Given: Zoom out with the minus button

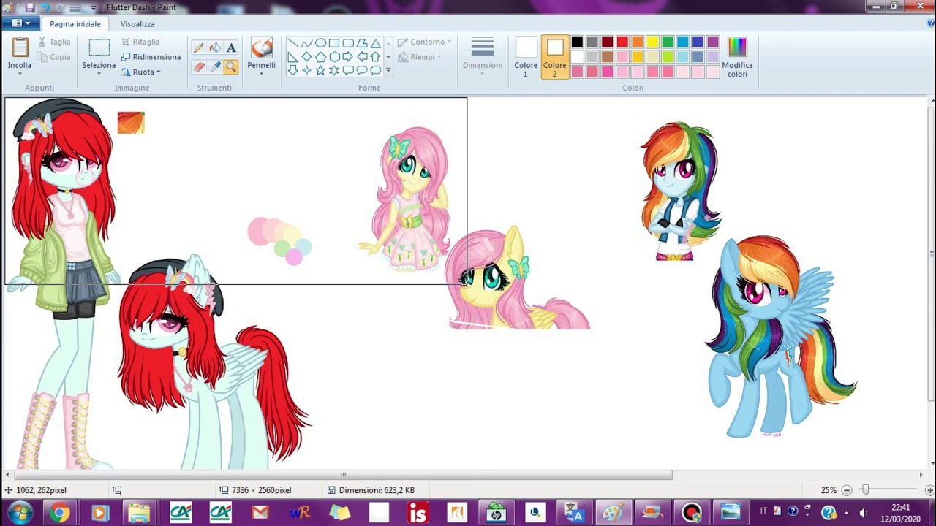Looking at the screenshot, I should [x=846, y=490].
